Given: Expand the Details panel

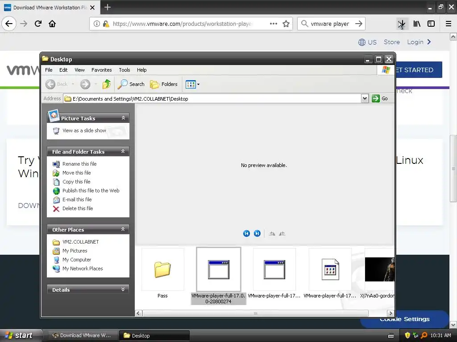Looking at the screenshot, I should pyautogui.click(x=123, y=289).
